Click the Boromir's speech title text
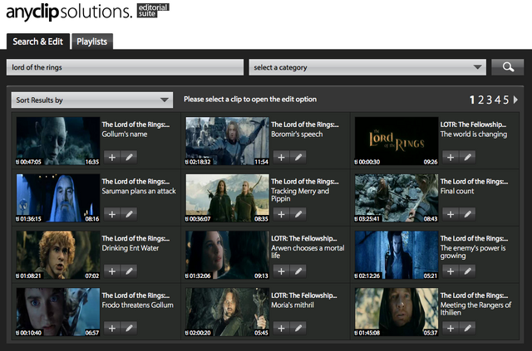This screenshot has height=351, width=532. coord(297,134)
